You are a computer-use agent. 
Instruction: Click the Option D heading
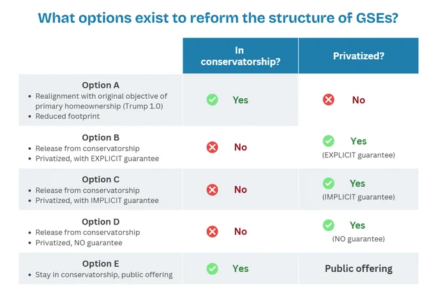[x=100, y=222]
